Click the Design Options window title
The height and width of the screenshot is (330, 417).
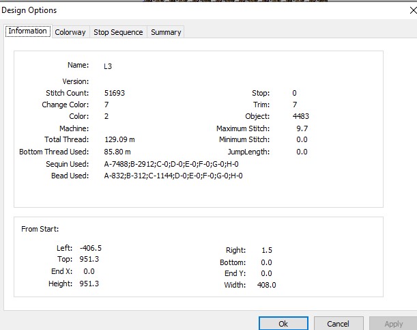29,10
